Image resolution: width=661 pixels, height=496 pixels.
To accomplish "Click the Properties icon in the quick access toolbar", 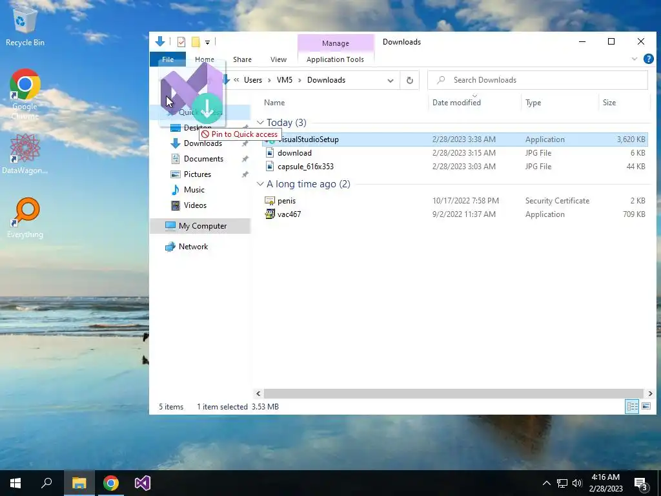I will click(x=181, y=42).
